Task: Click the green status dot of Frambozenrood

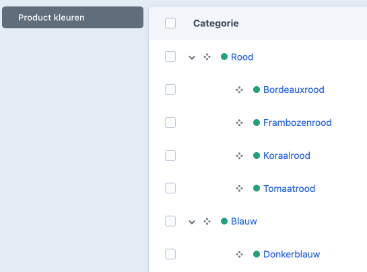Action: 257,123
